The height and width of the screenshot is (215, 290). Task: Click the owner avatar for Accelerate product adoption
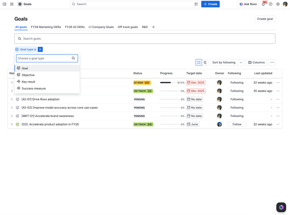pos(219,124)
